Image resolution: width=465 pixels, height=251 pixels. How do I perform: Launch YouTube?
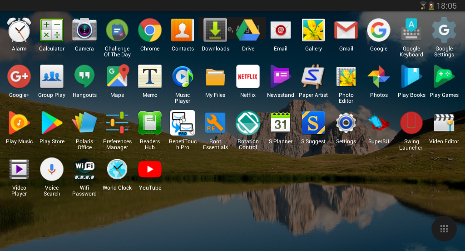click(x=150, y=169)
